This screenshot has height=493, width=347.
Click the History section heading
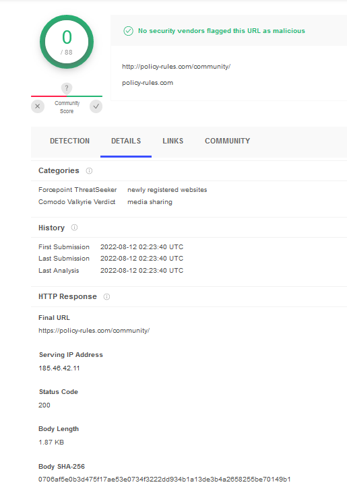52,228
